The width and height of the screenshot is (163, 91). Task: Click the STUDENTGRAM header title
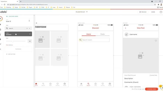point(40,27)
